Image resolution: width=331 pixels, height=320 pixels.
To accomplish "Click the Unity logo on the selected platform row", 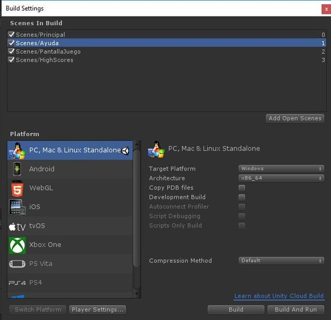I will 125,151.
